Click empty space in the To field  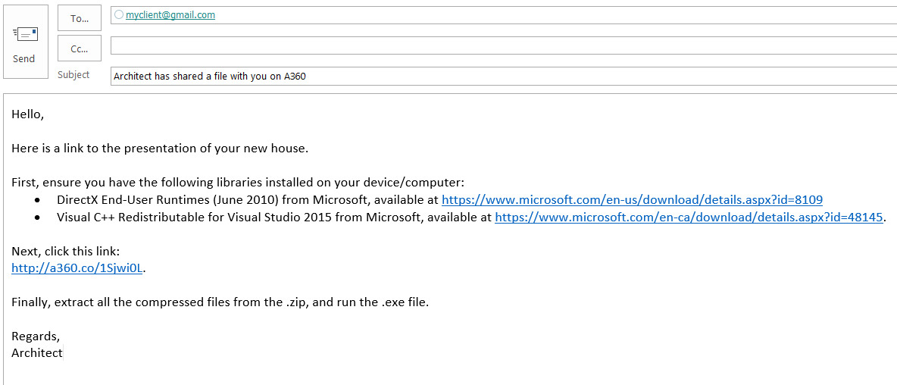point(530,15)
